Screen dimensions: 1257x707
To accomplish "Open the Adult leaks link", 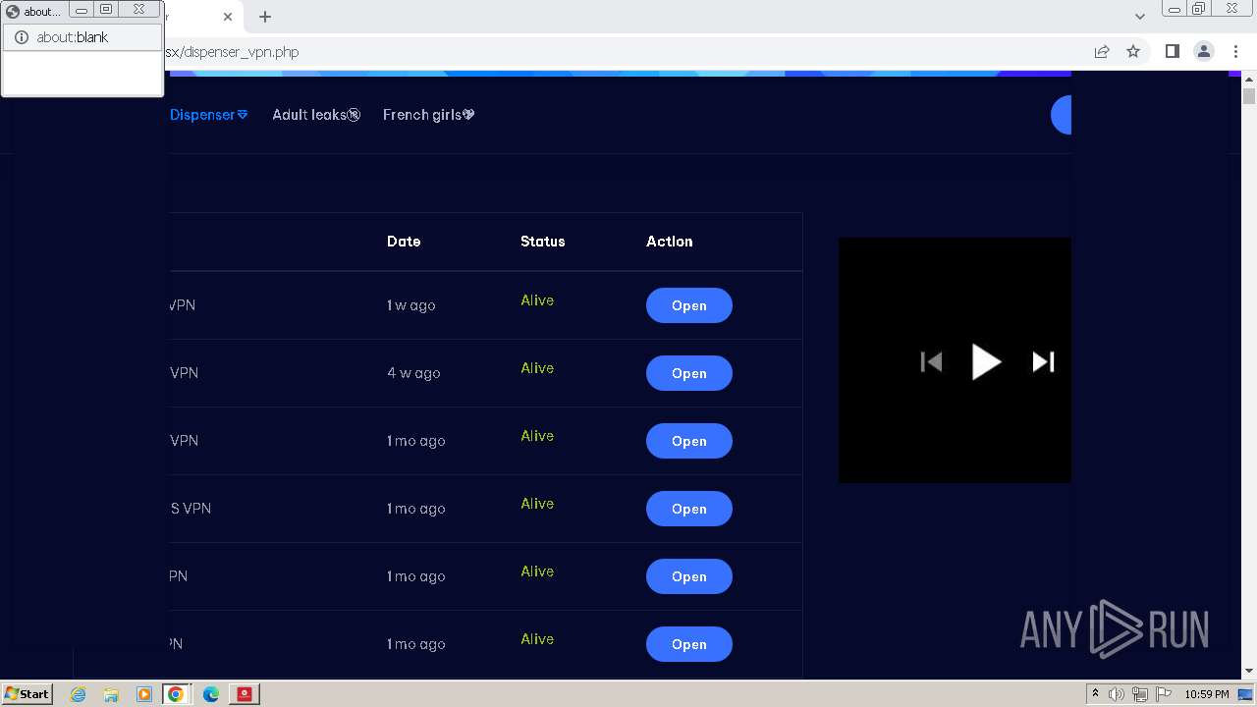I will point(316,115).
